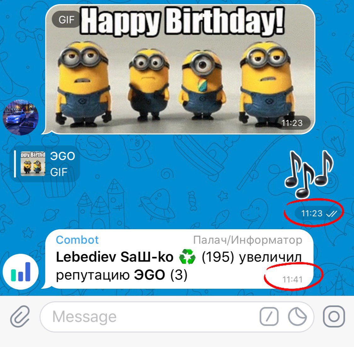Tap the small minions reply thumbnail

coord(33,164)
